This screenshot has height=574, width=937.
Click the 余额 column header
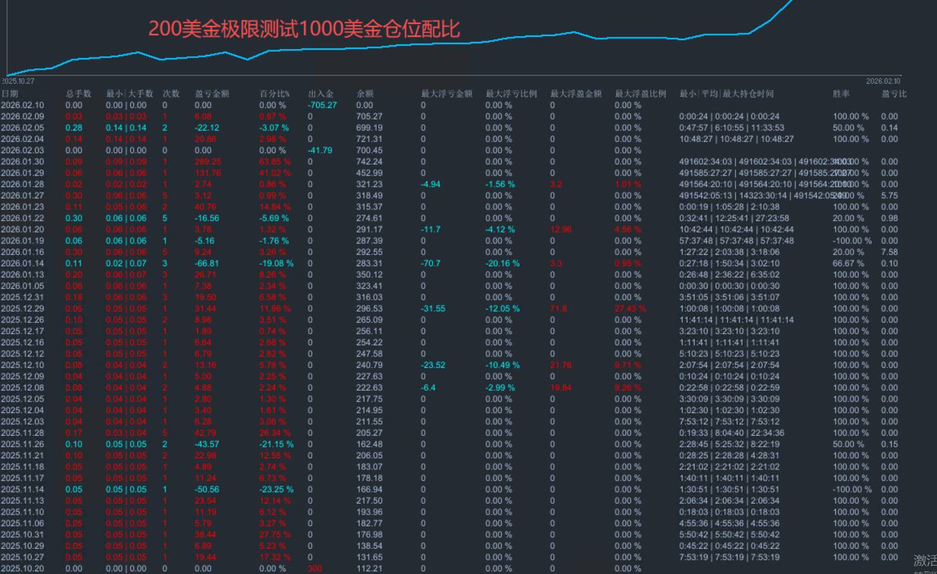click(365, 94)
